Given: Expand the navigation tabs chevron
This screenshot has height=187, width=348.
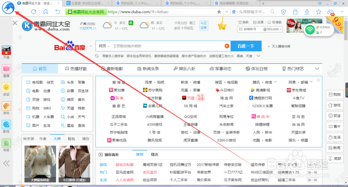Looking at the screenshot, I should click(x=317, y=69).
